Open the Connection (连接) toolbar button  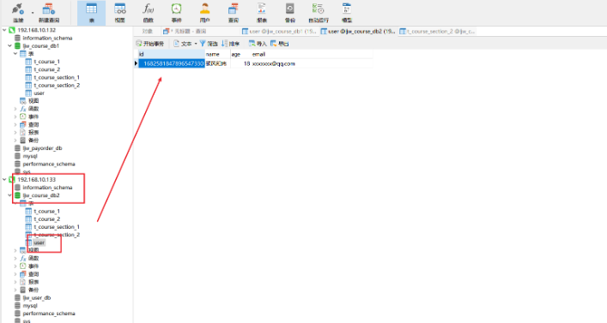[x=18, y=13]
